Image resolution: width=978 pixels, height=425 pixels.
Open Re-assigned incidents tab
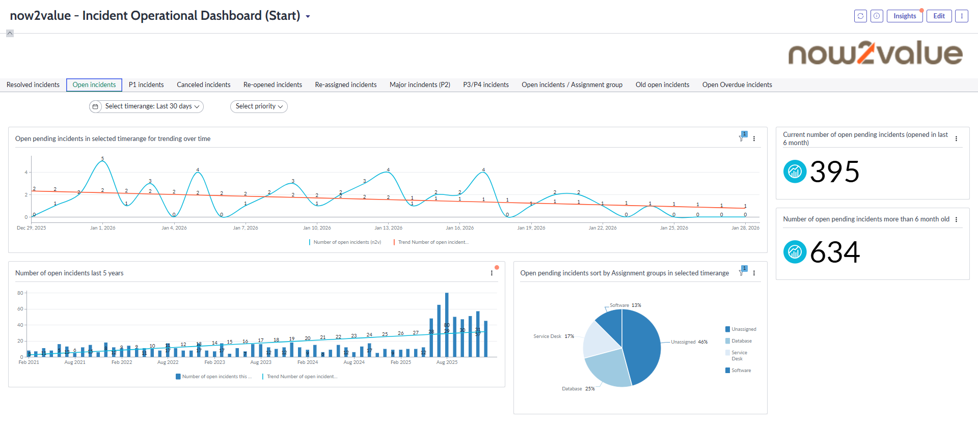coord(346,85)
